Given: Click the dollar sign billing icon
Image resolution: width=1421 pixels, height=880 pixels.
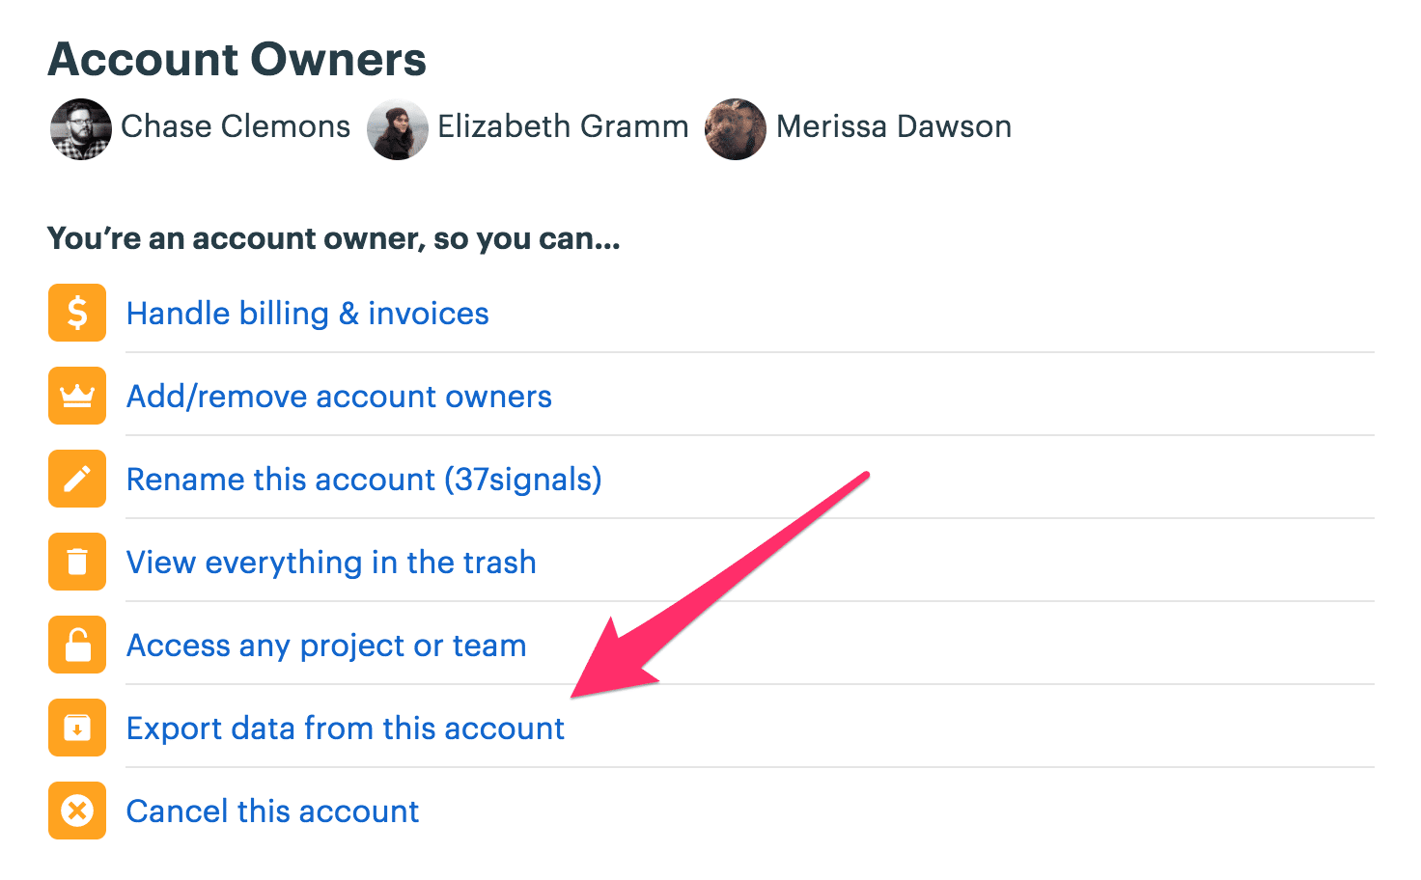Looking at the screenshot, I should (76, 313).
